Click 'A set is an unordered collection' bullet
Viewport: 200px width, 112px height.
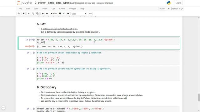[59, 29]
